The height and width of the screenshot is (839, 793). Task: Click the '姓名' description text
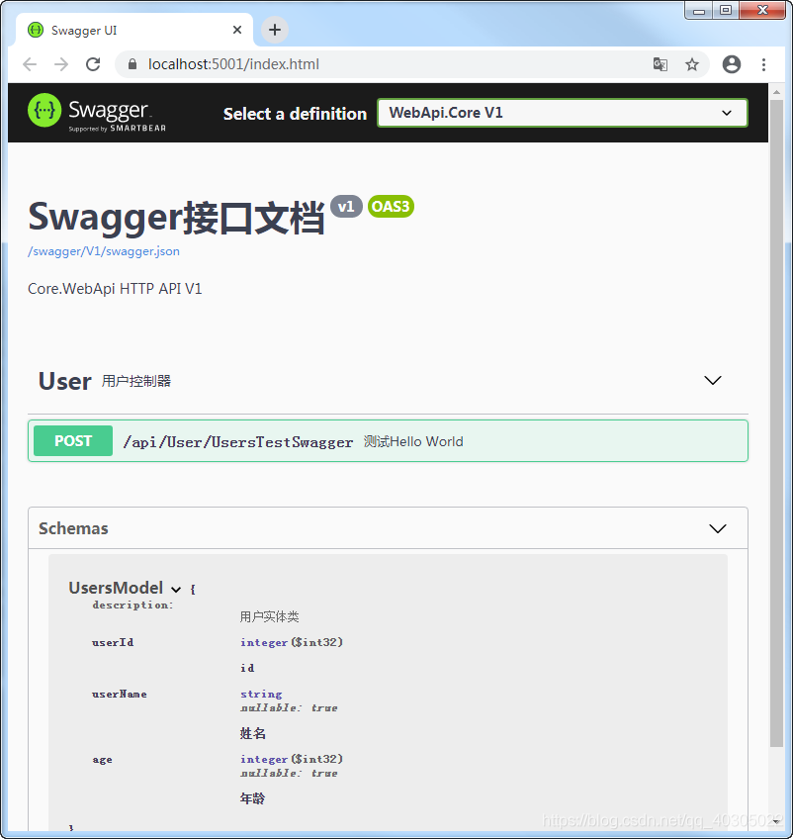(x=253, y=733)
